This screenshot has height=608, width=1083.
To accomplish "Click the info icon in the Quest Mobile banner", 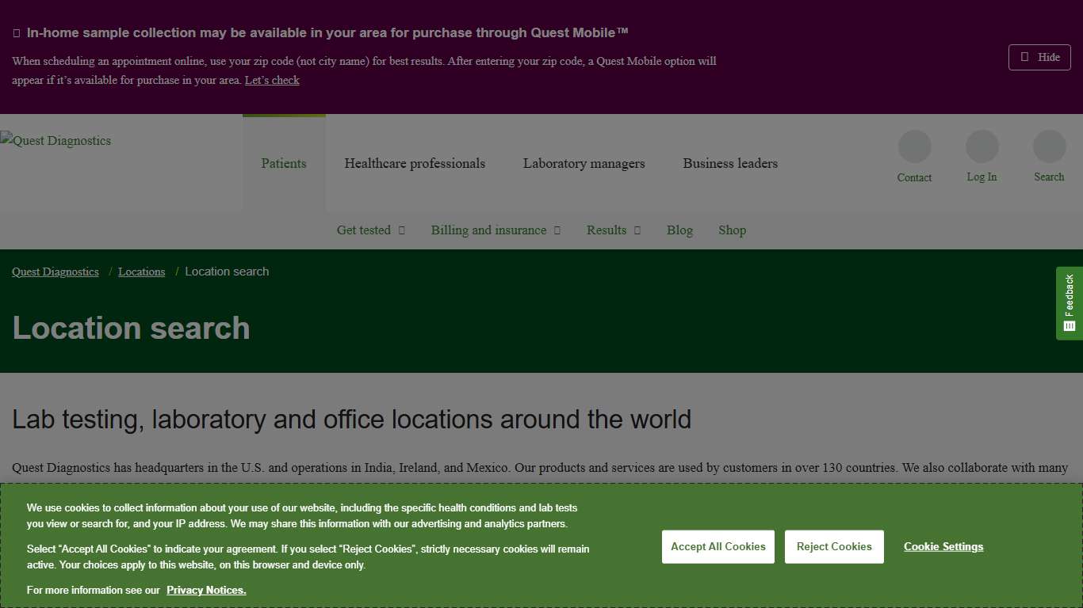I will click(x=15, y=32).
